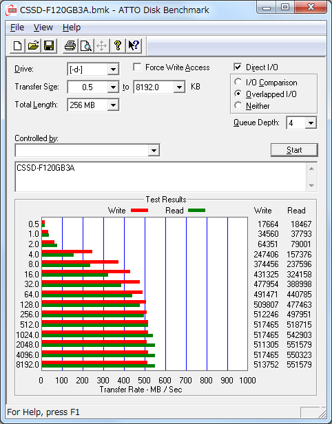Image resolution: width=332 pixels, height=424 pixels.
Task: Open the View menu
Action: 43,28
